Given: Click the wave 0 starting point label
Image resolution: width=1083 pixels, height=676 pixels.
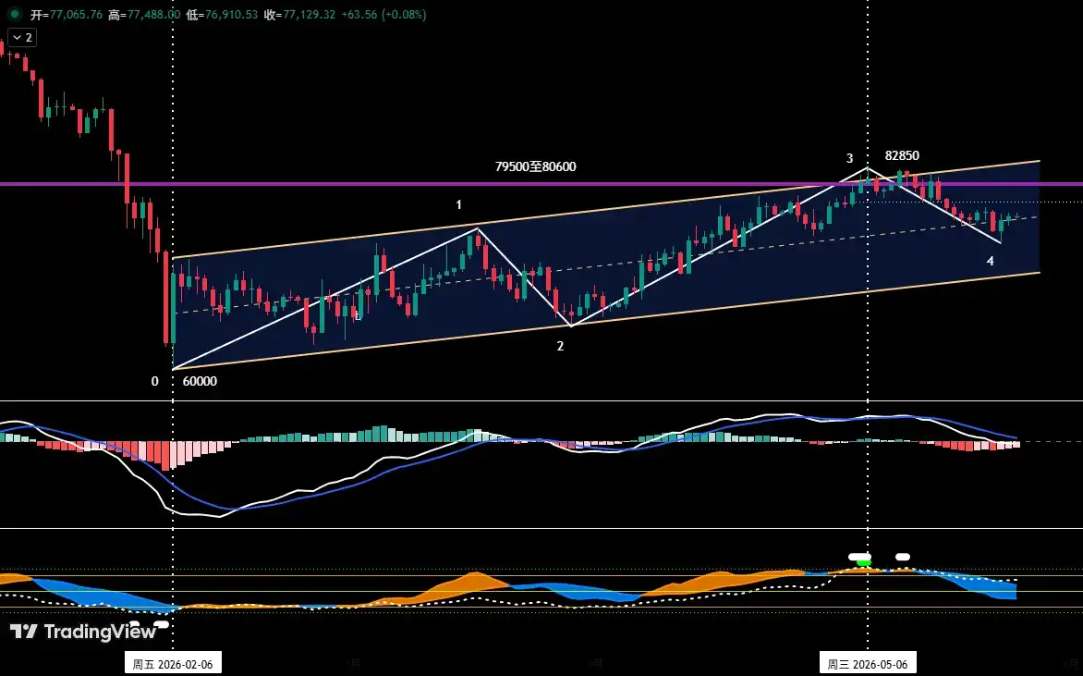Looking at the screenshot, I should 154,381.
